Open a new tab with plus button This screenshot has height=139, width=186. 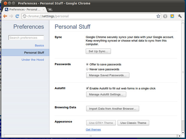[50, 10]
